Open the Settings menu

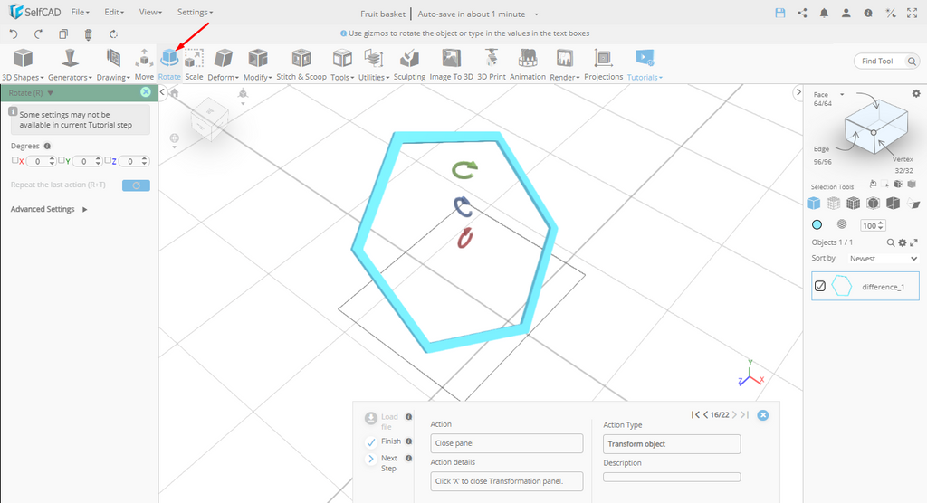(x=195, y=13)
